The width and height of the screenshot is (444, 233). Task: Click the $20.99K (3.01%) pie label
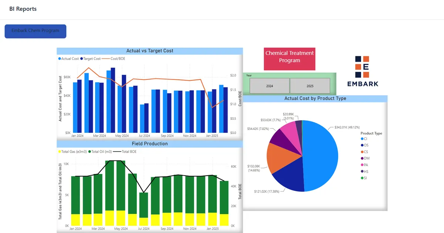click(x=289, y=116)
